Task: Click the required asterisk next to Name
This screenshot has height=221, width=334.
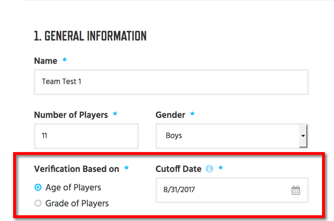Action: coord(64,60)
